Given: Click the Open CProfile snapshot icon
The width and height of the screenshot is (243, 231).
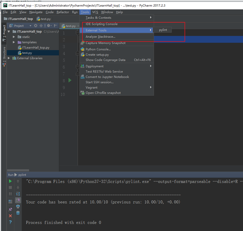Looking at the screenshot, I should tap(82, 93).
